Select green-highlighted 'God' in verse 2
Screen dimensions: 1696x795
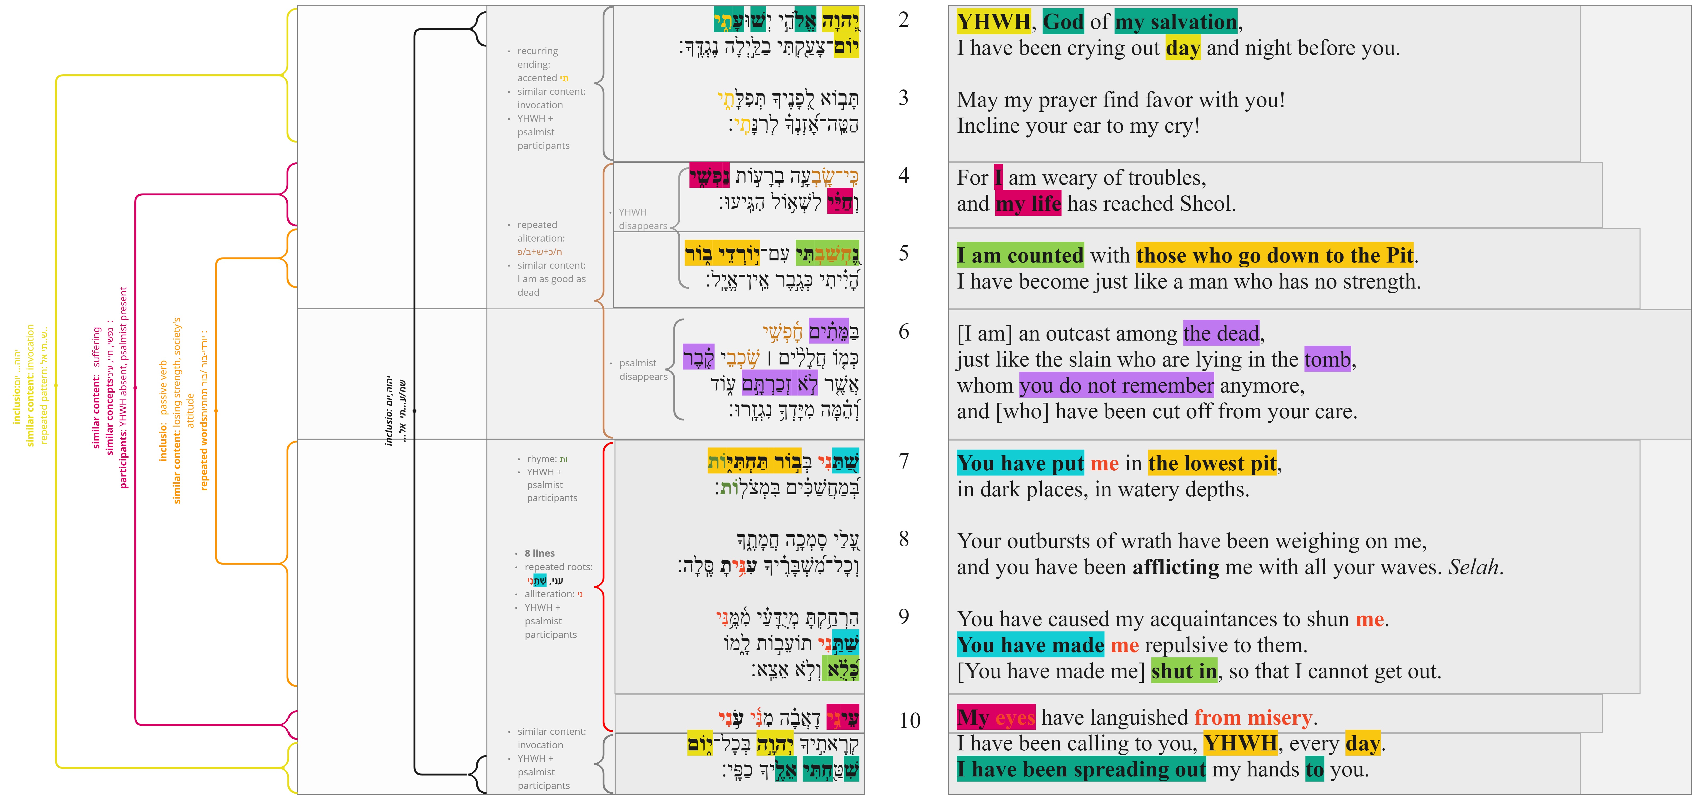click(x=1063, y=22)
